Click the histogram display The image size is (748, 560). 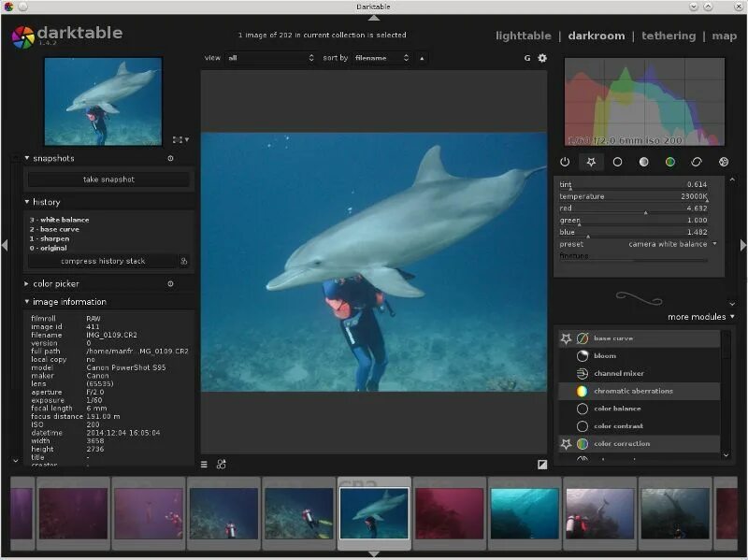click(644, 102)
